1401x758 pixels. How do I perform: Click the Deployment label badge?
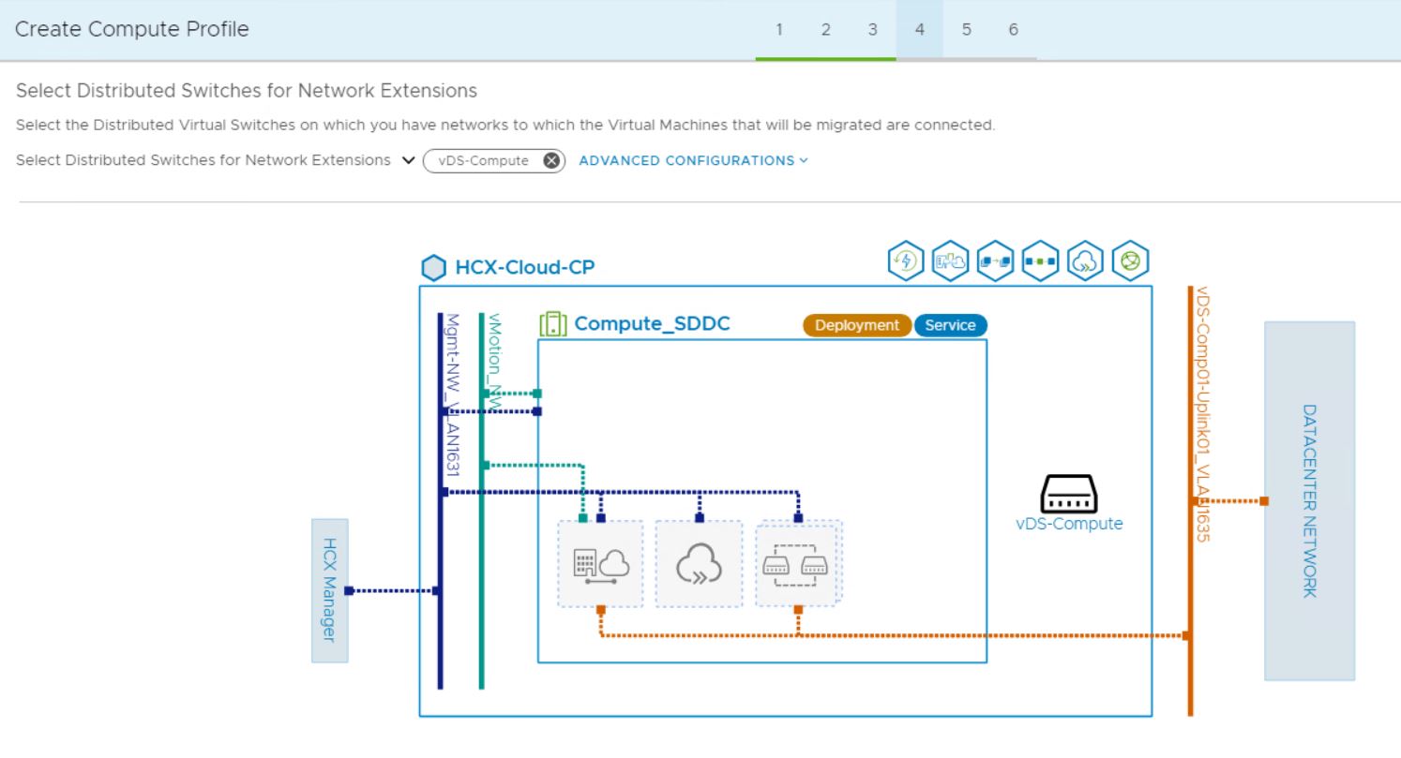855,325
